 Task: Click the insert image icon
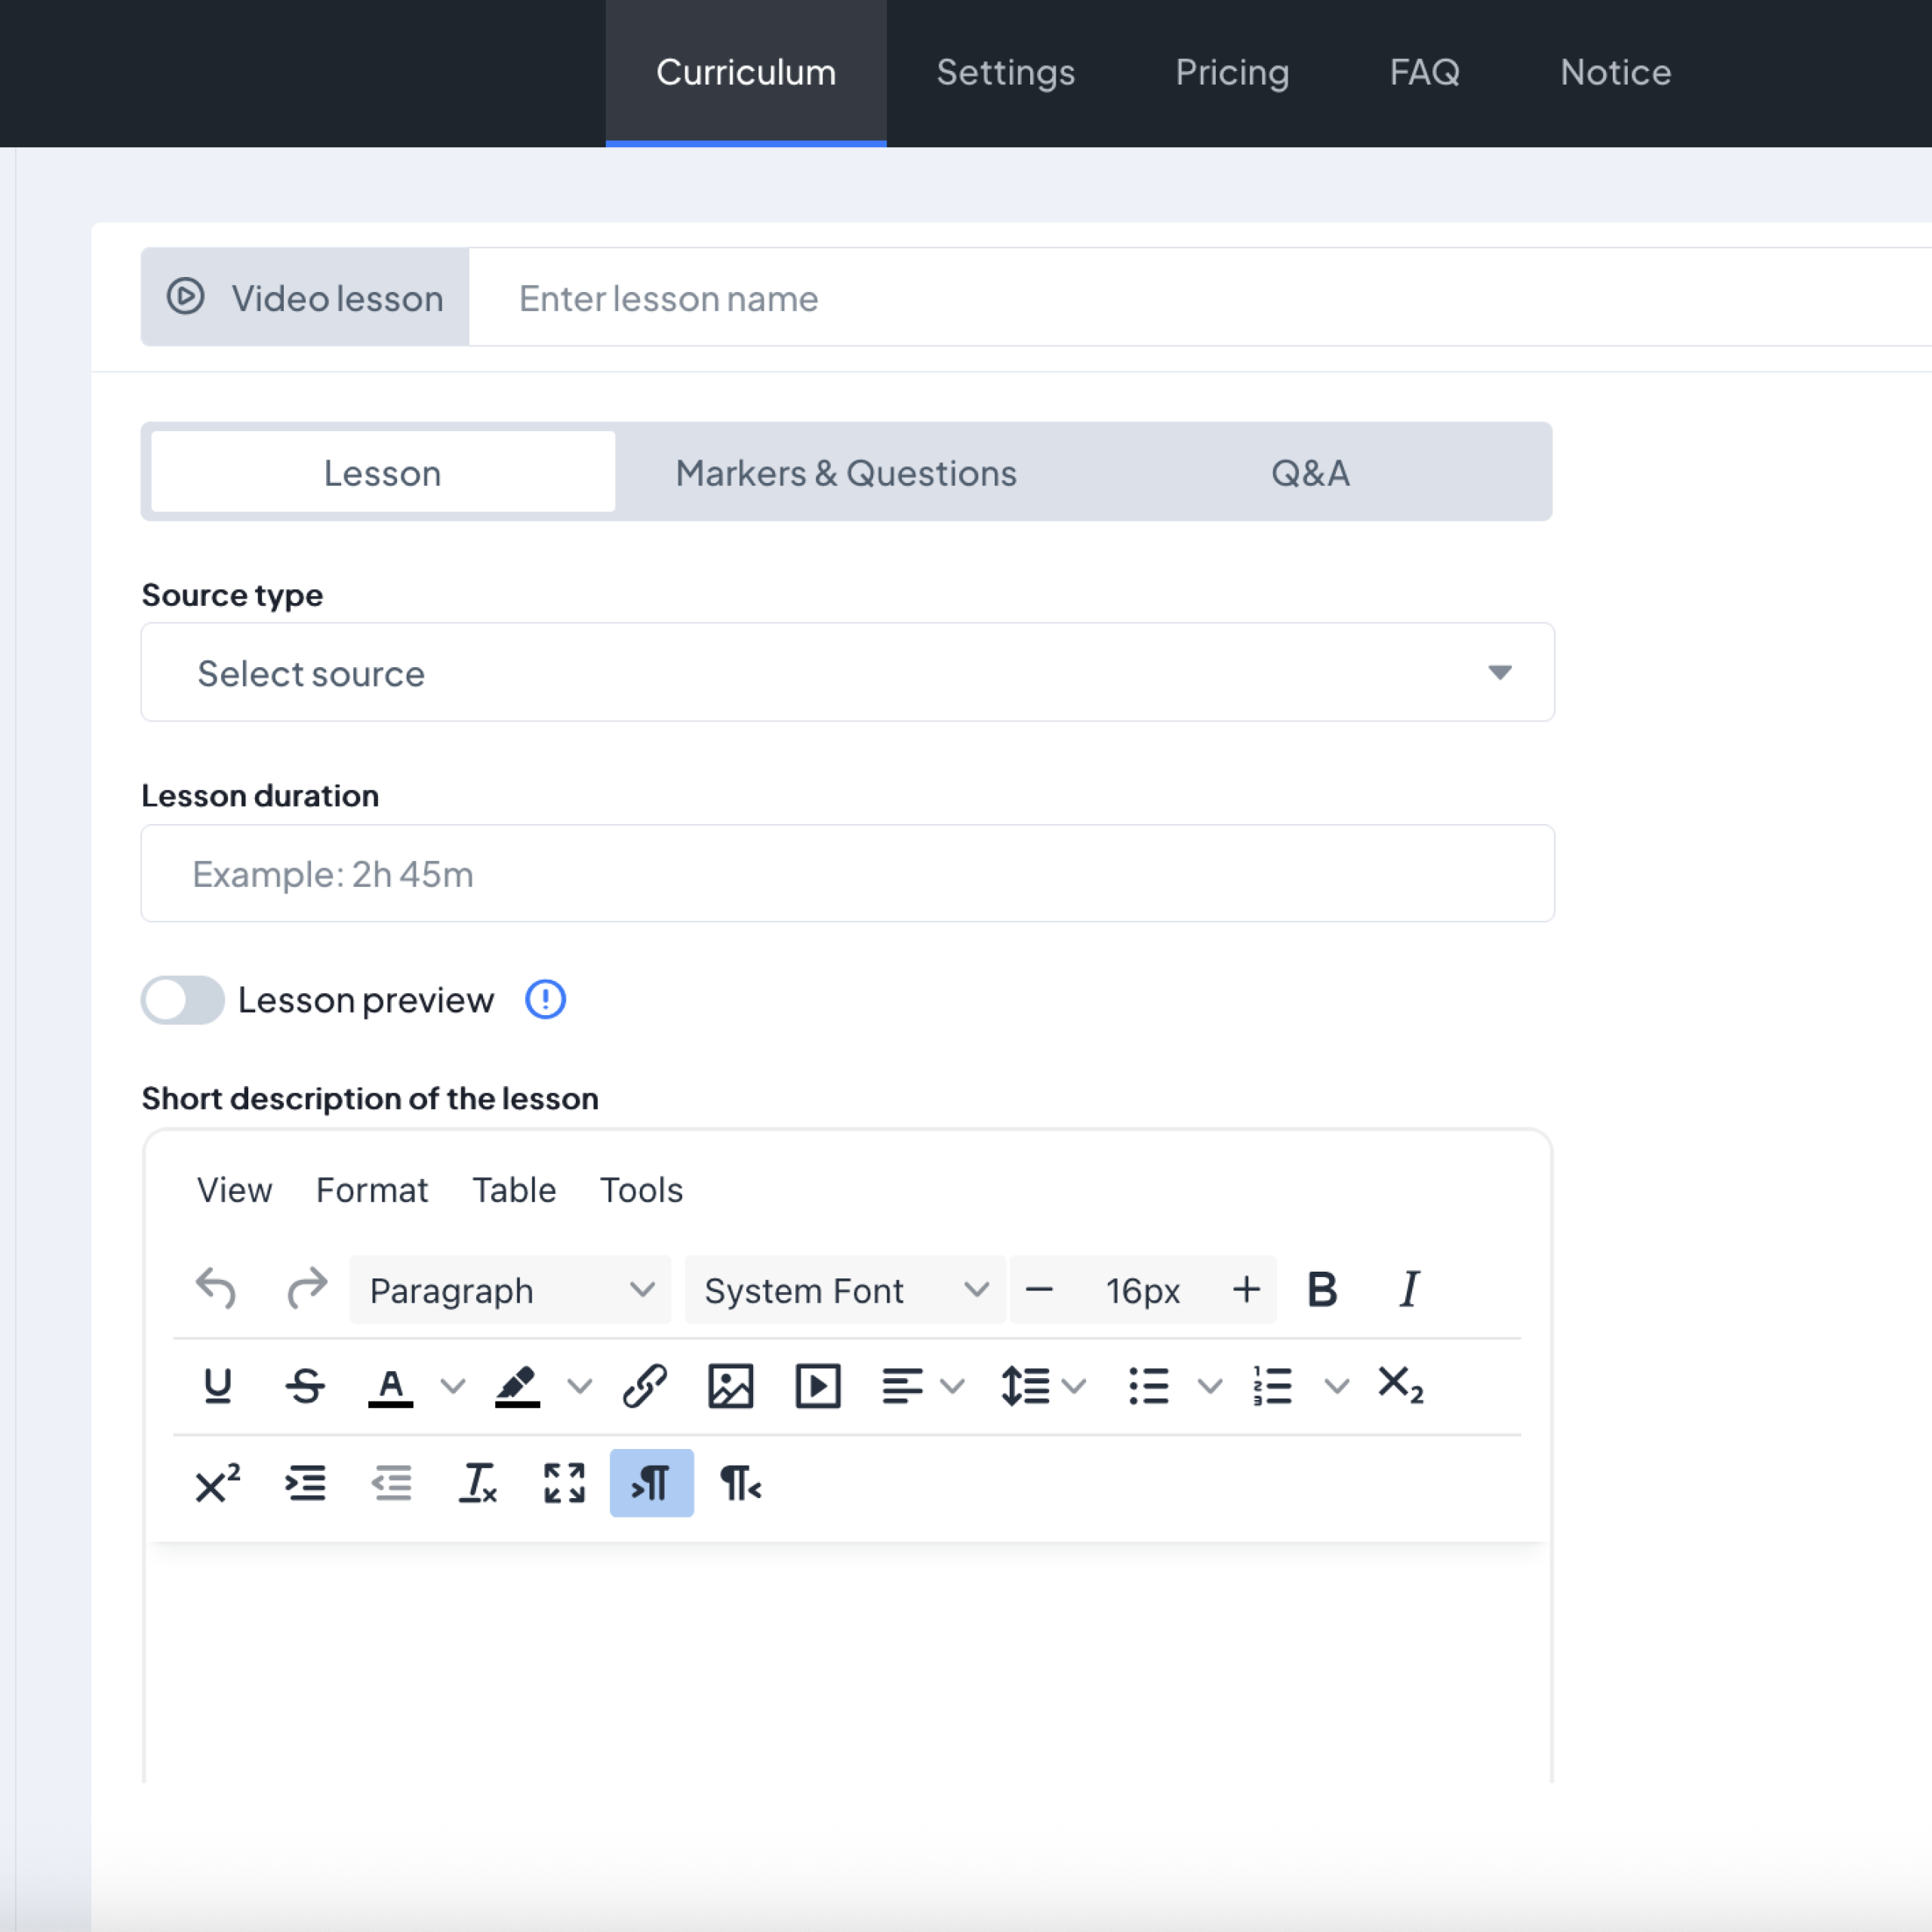730,1386
